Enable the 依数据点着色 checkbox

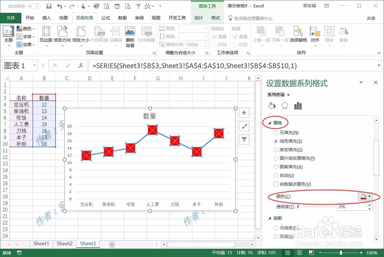click(276, 184)
